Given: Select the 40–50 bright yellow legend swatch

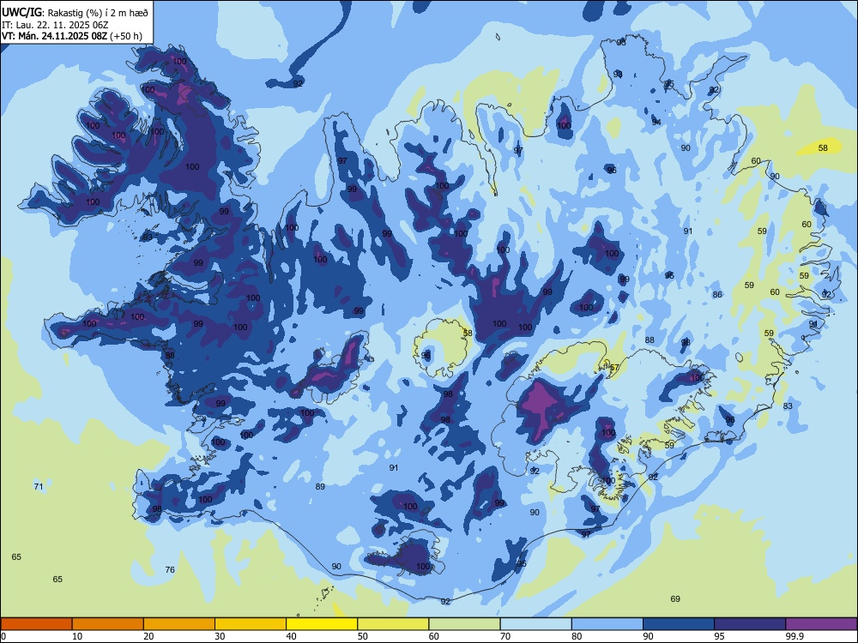Looking at the screenshot, I should click(x=322, y=624).
